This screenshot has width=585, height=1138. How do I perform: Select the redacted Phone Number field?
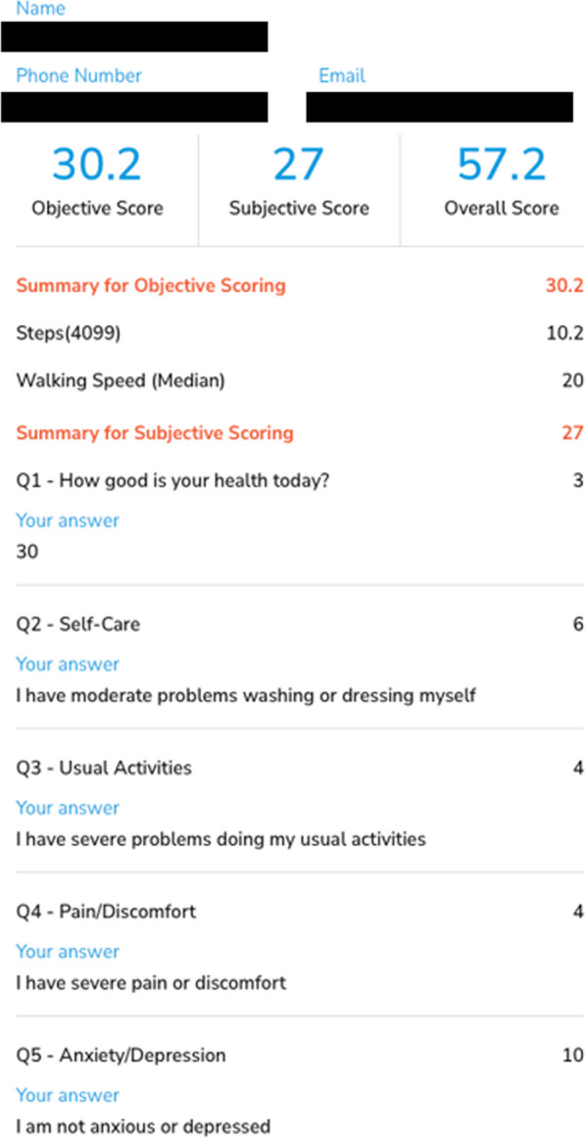click(x=134, y=108)
